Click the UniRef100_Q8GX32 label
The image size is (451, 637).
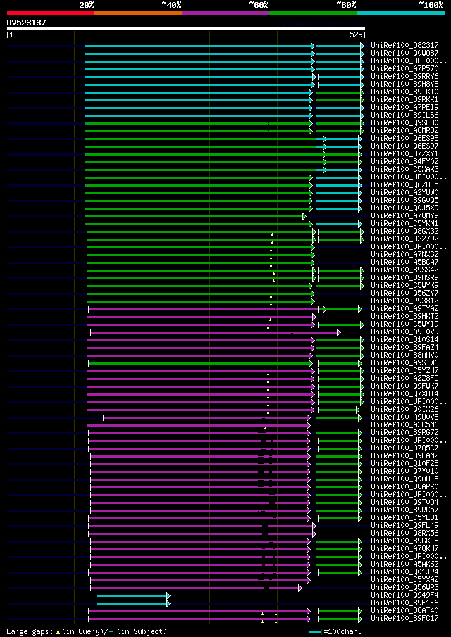point(404,231)
